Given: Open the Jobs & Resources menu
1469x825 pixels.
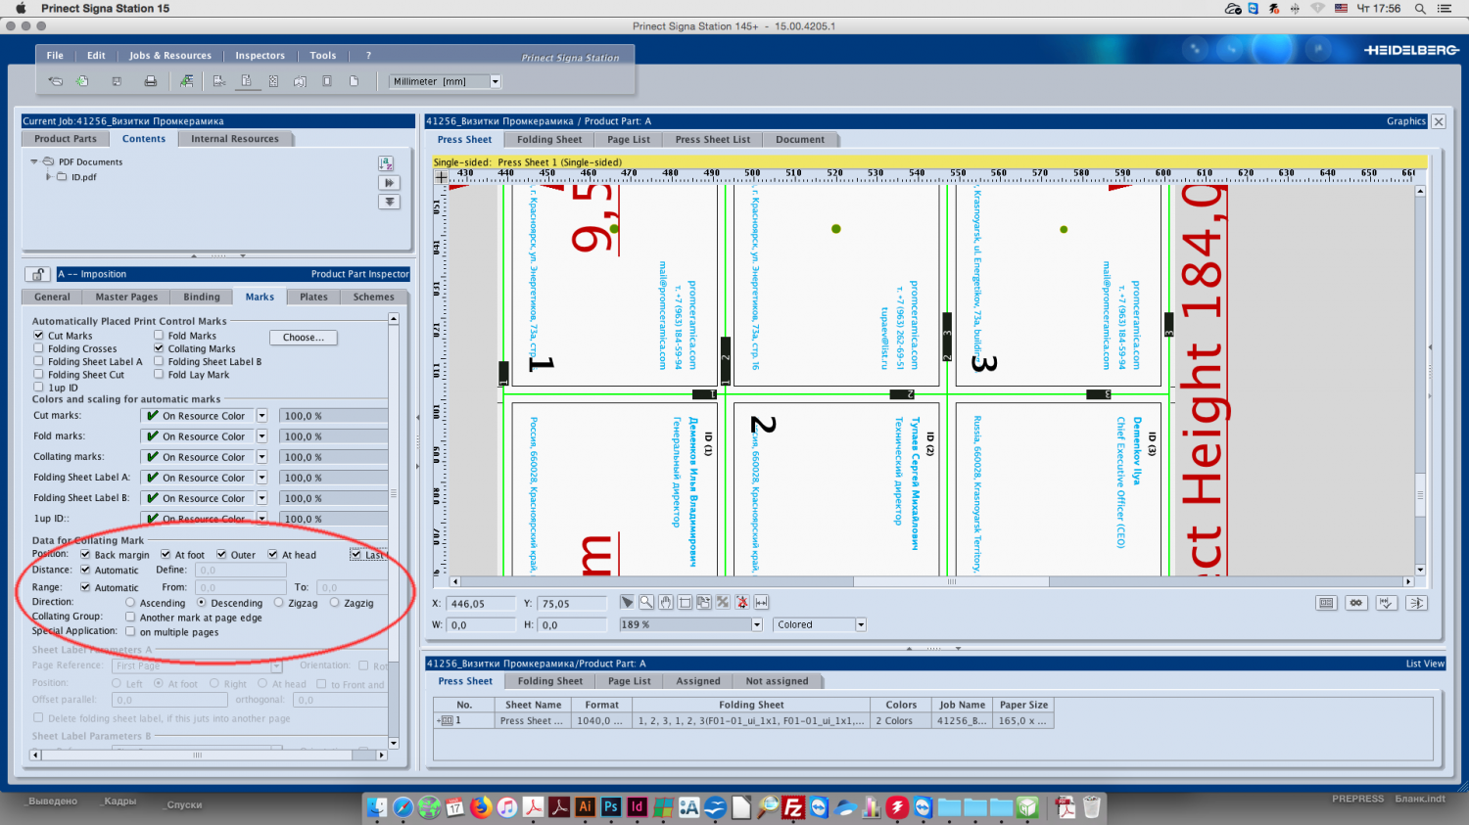Looking at the screenshot, I should (170, 56).
